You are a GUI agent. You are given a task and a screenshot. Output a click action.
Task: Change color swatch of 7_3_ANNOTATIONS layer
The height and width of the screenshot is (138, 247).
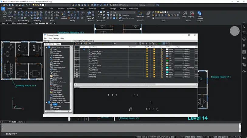click(x=167, y=72)
